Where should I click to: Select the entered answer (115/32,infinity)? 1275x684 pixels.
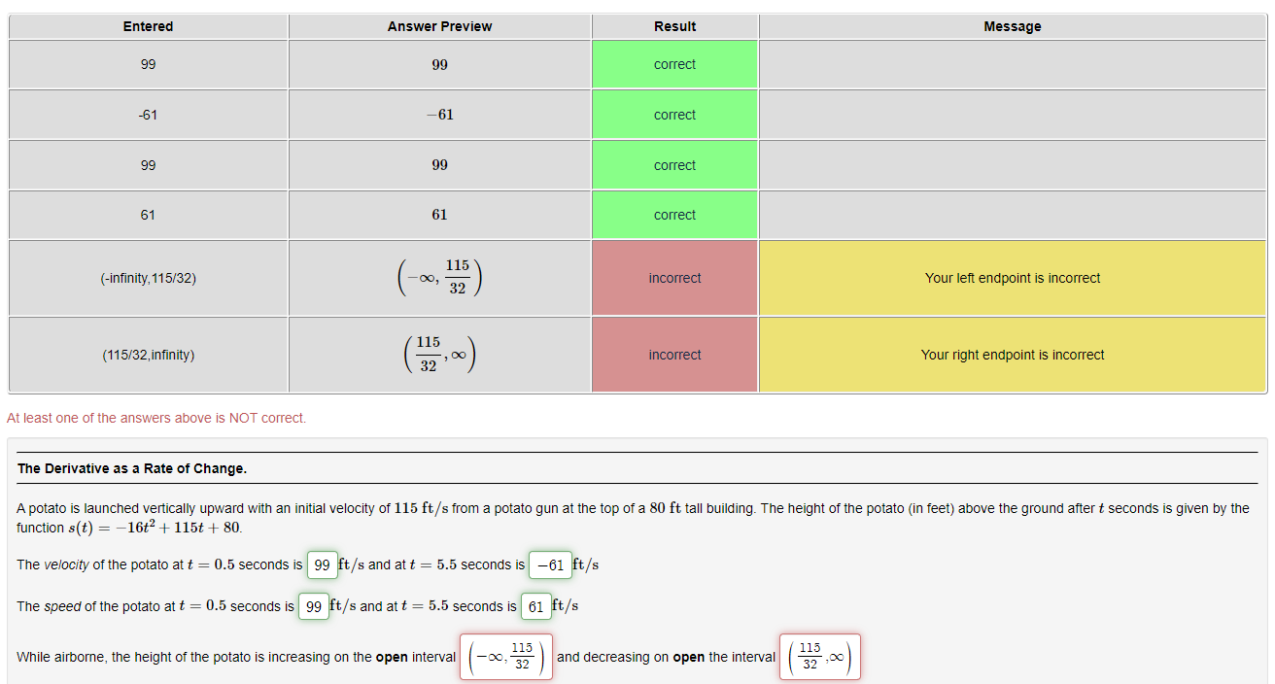pos(148,354)
